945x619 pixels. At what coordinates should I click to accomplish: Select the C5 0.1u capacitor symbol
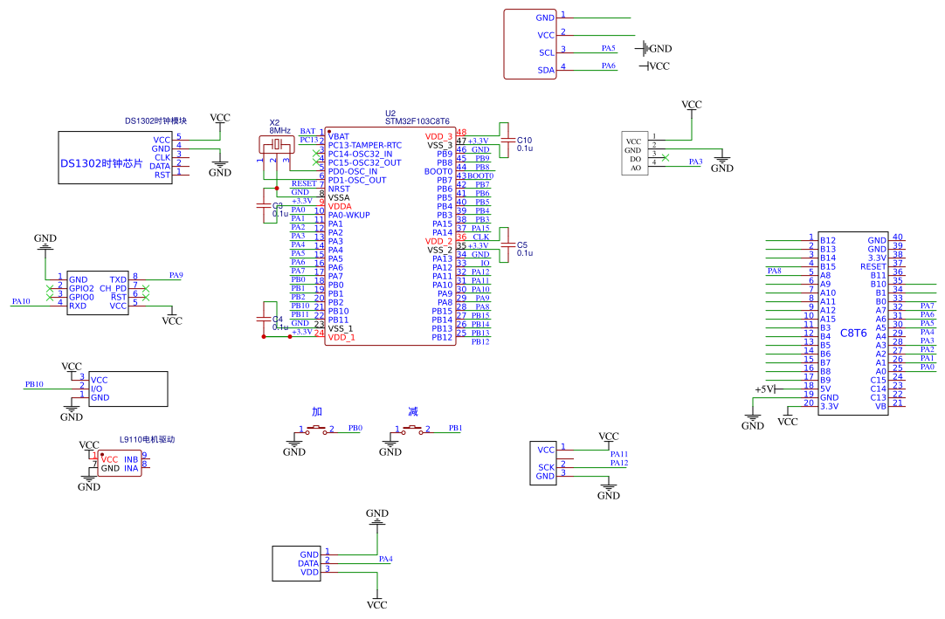[505, 244]
